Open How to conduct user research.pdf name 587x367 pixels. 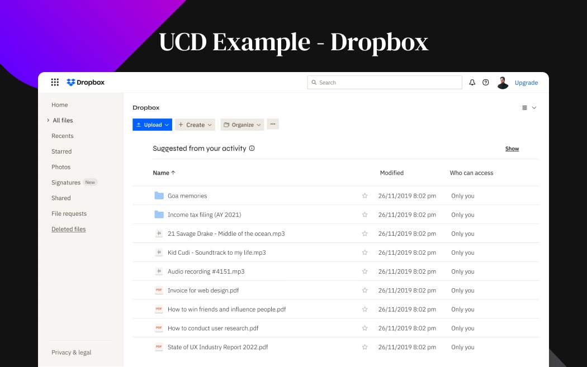(x=213, y=328)
